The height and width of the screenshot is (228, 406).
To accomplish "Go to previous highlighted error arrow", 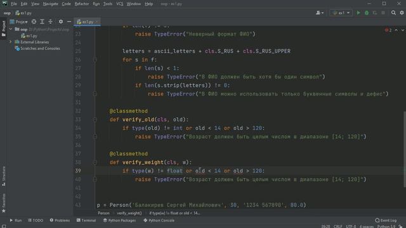I will 396,30.
